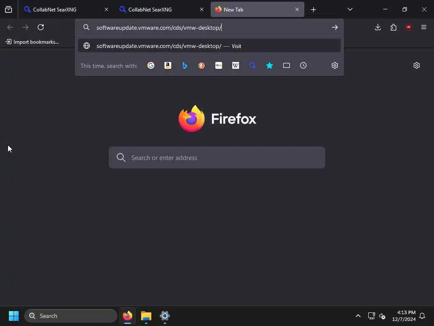Open the Downloads panel

point(378,27)
